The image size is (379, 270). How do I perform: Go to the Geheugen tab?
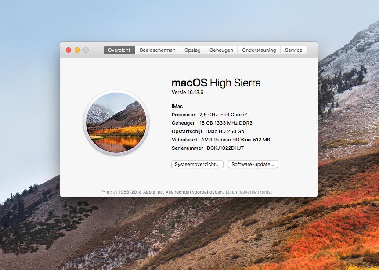pos(221,50)
